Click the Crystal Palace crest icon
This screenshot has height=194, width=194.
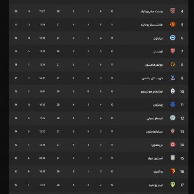tap(172, 78)
